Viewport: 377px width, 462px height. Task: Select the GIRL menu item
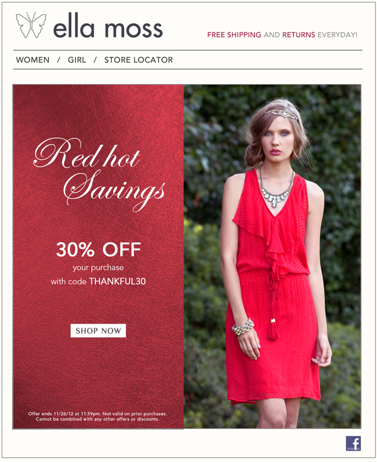pyautogui.click(x=77, y=60)
